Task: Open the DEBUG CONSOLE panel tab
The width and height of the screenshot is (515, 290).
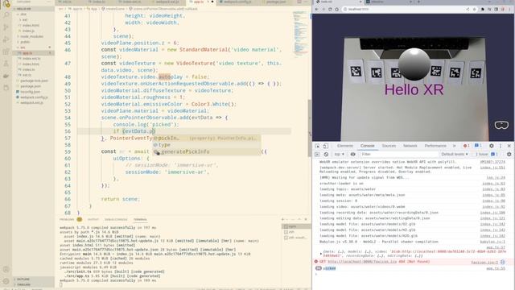Action: pos(116,219)
